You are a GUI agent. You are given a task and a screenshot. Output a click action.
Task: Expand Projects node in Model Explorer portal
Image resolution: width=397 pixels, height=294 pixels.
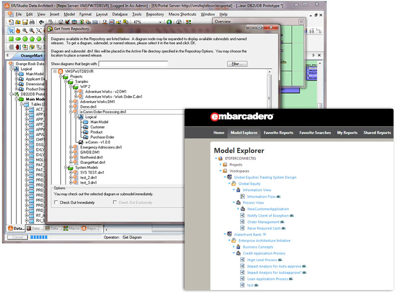point(220,165)
